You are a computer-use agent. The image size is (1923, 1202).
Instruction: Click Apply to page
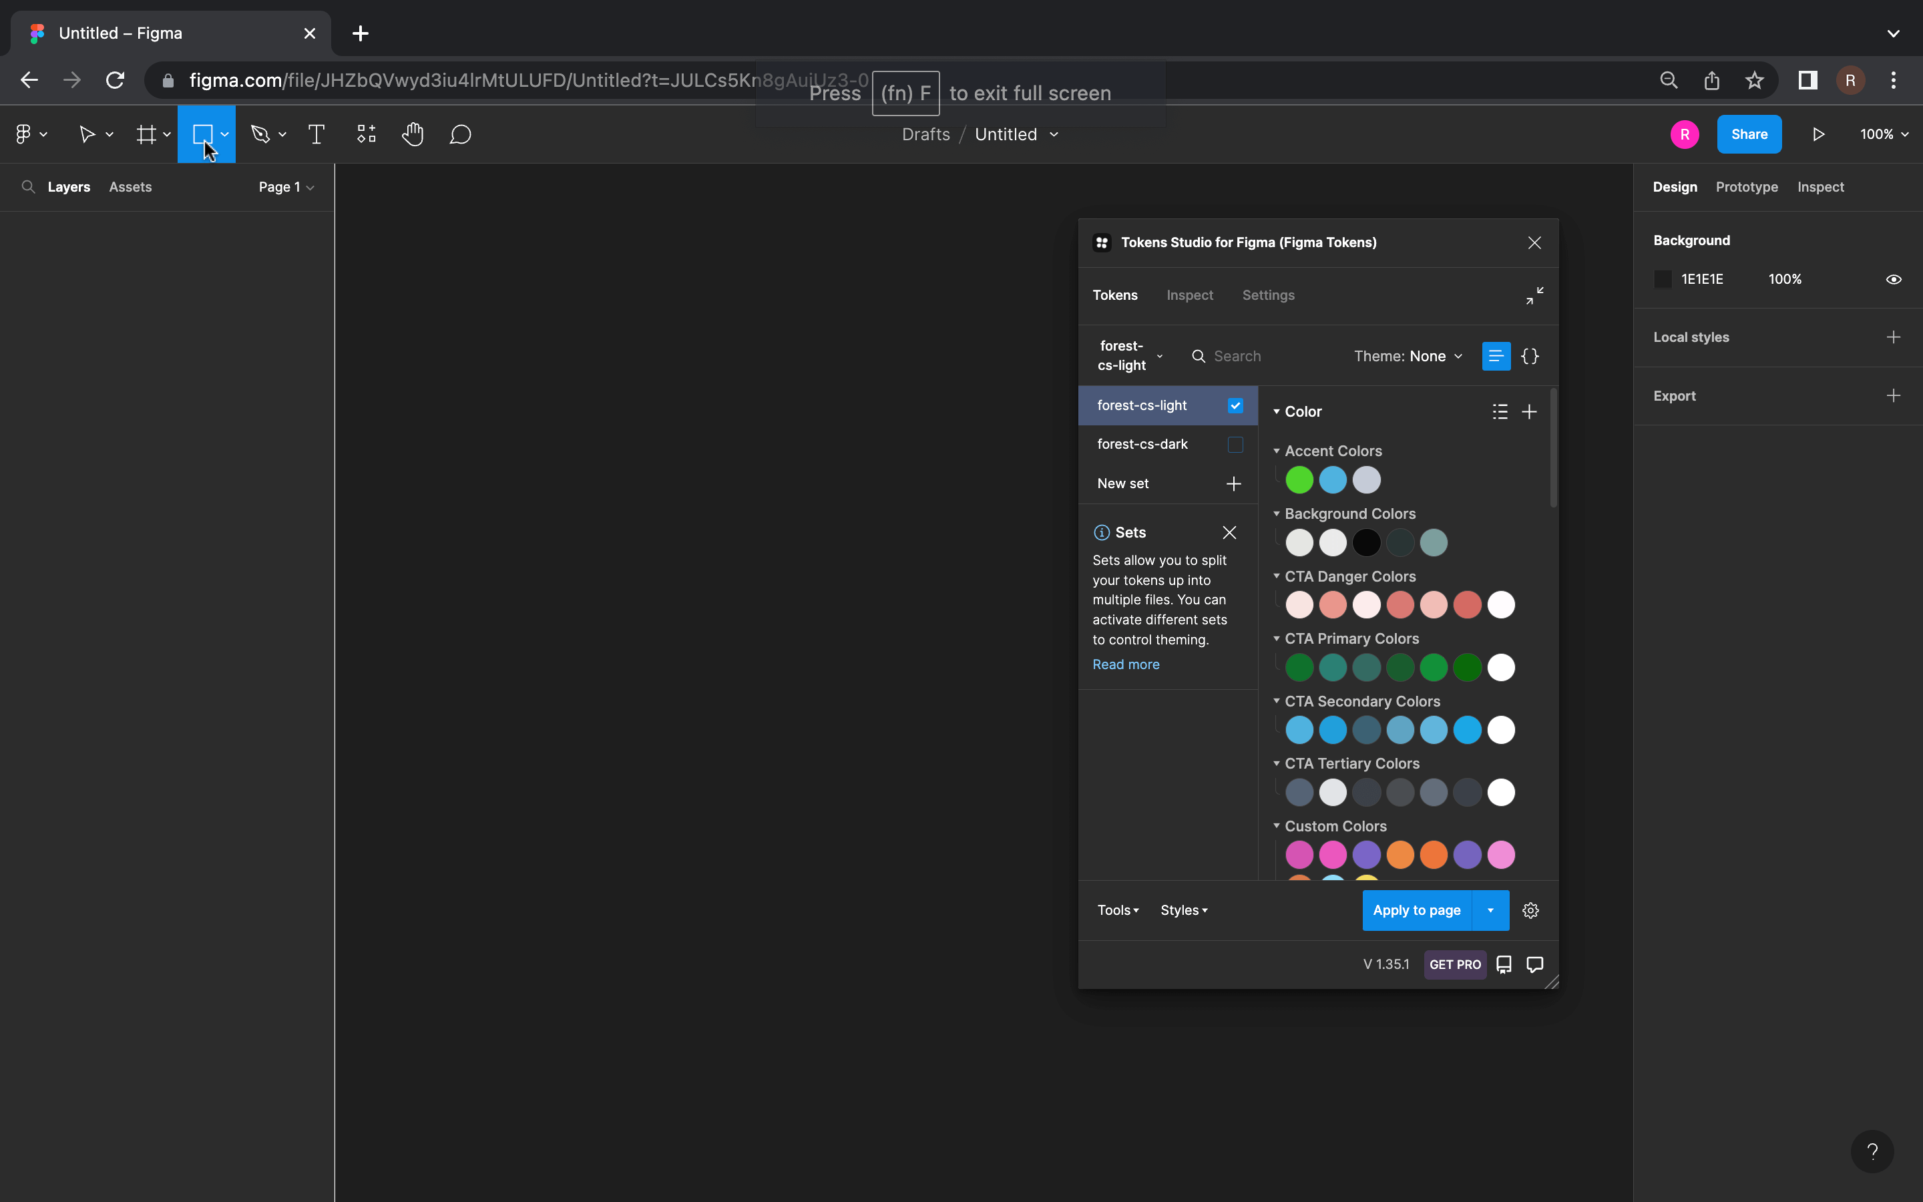coord(1417,910)
